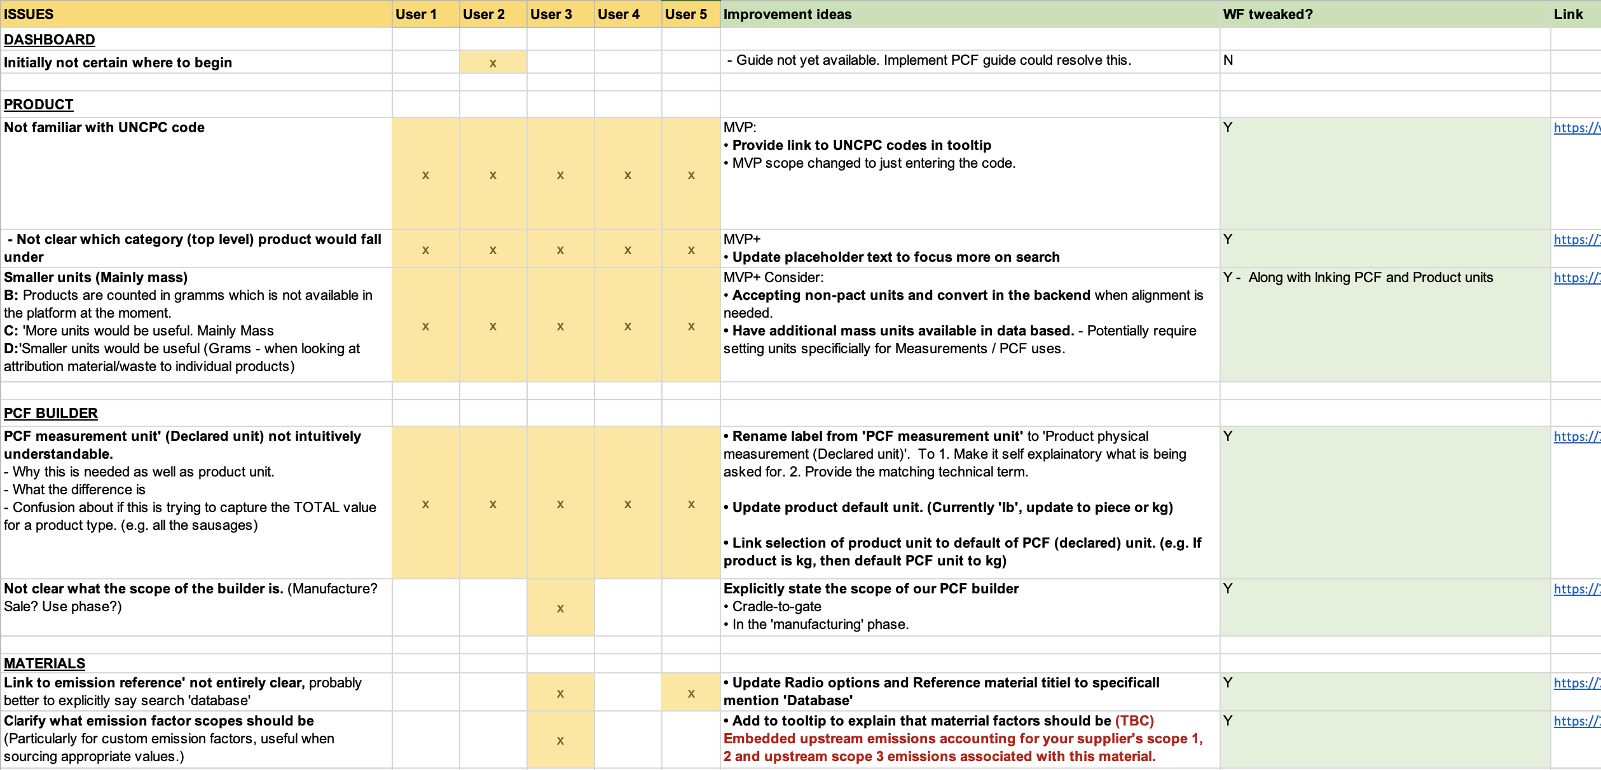1601x770 pixels.
Task: Select the User 2 column header
Action: pyautogui.click(x=493, y=14)
